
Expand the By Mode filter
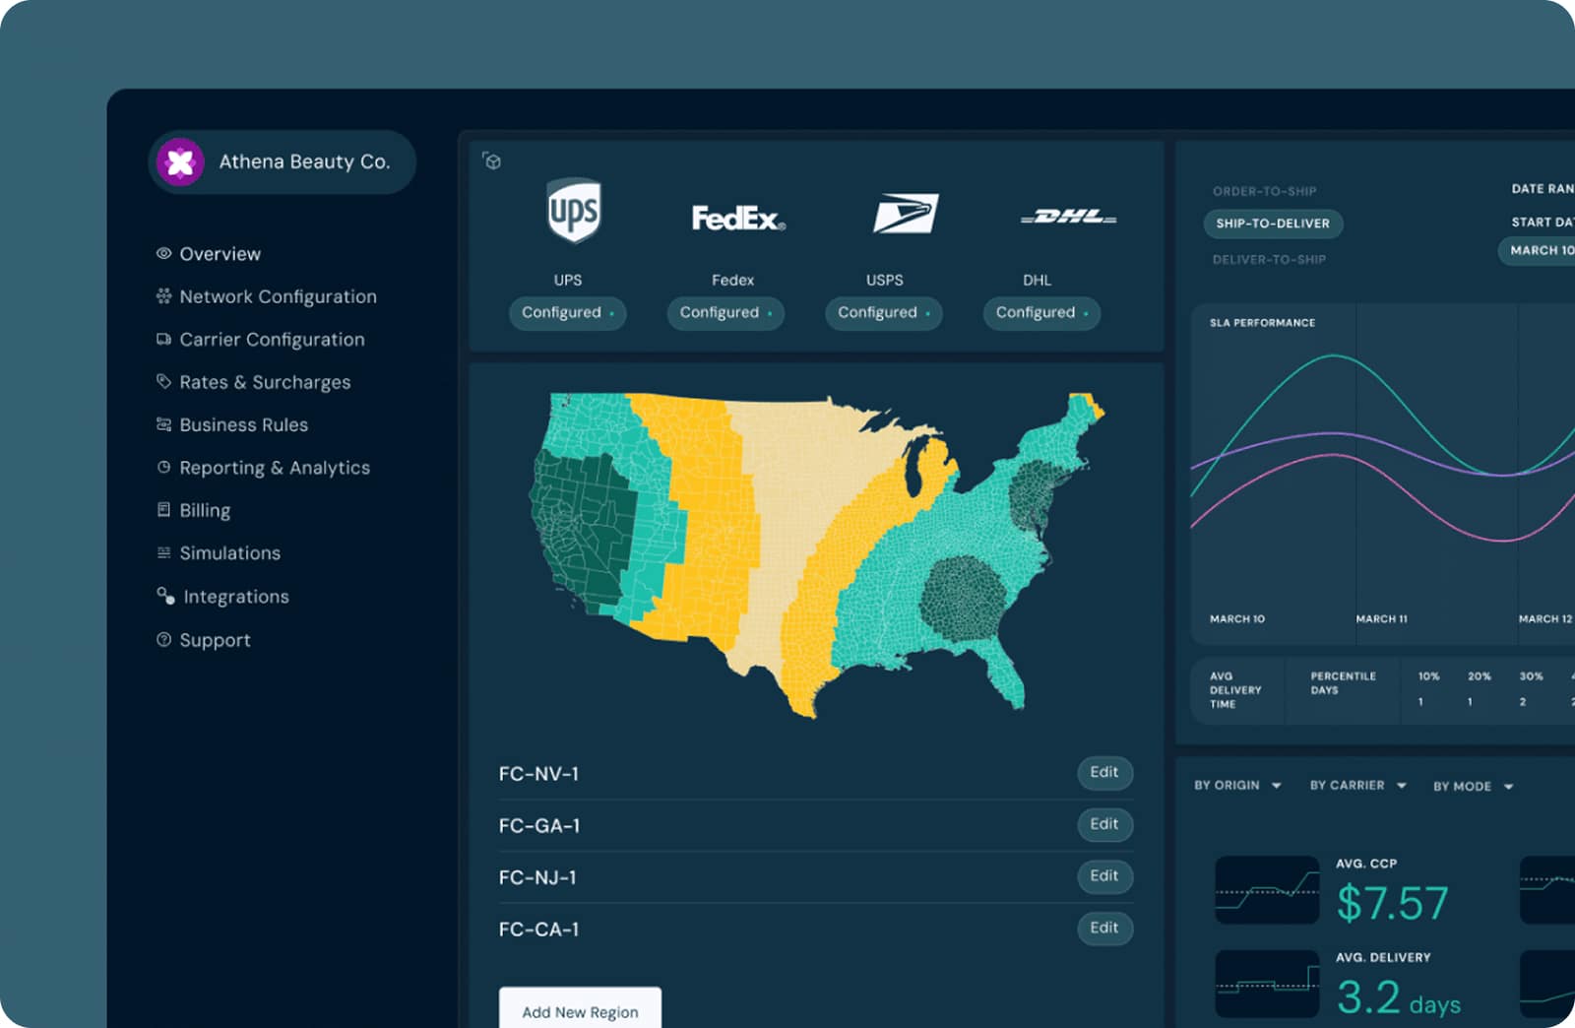pyautogui.click(x=1473, y=786)
